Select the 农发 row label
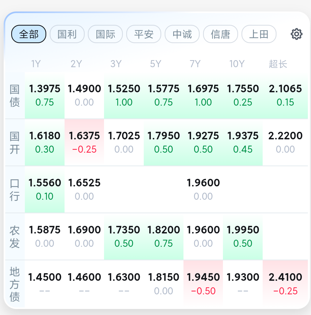Viewport: 311px width, 315px height. [15, 237]
